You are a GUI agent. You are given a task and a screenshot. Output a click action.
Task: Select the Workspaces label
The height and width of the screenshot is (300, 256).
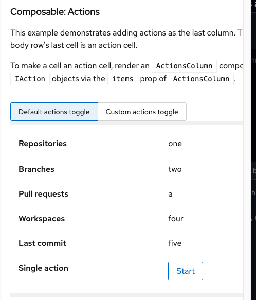click(x=42, y=219)
